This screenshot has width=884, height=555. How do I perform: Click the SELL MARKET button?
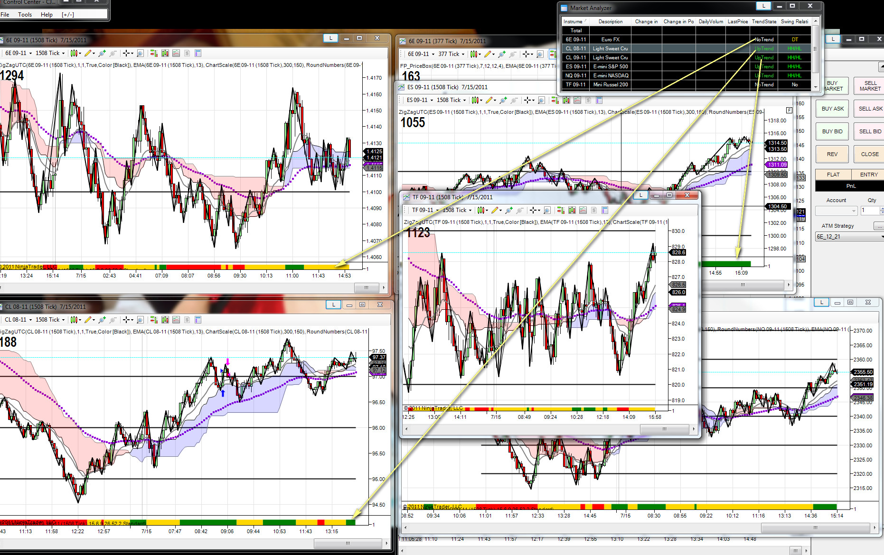869,86
